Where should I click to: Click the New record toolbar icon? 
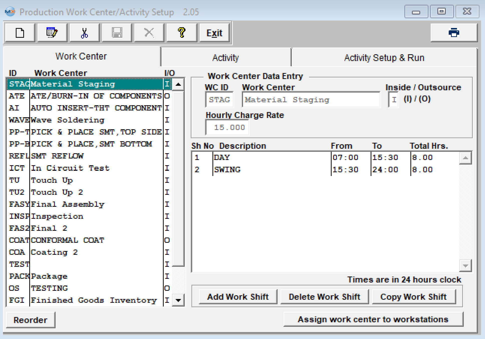(20, 33)
